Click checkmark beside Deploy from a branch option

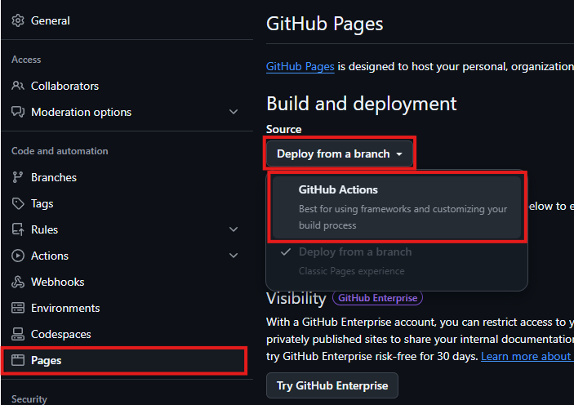coord(286,251)
